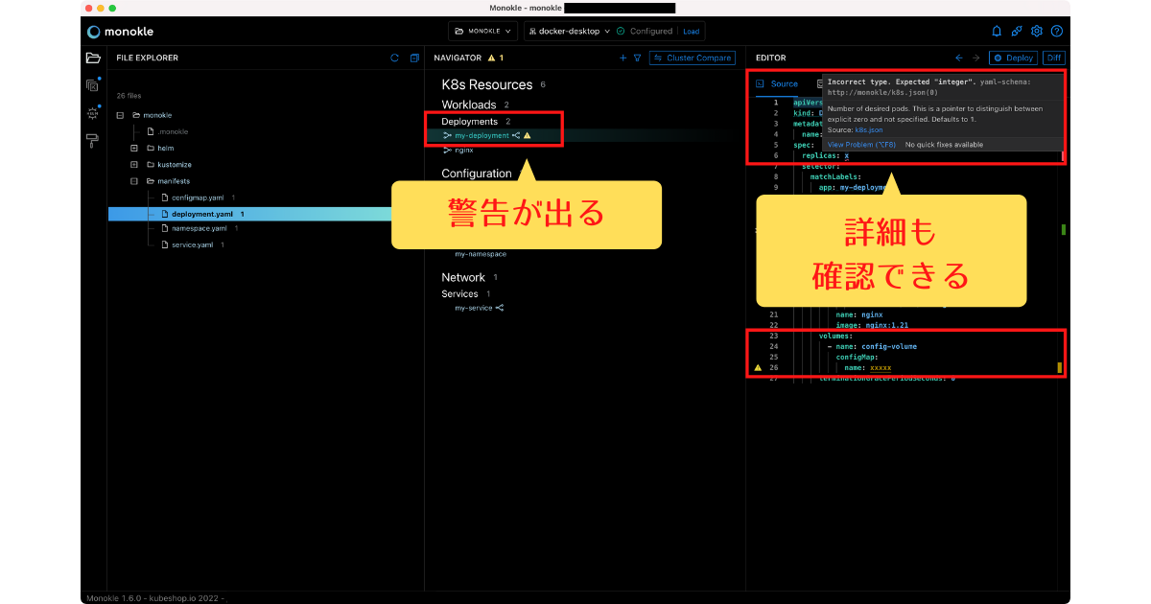The height and width of the screenshot is (604, 1151).
Task: Select the my-deployment resource
Action: tap(482, 136)
